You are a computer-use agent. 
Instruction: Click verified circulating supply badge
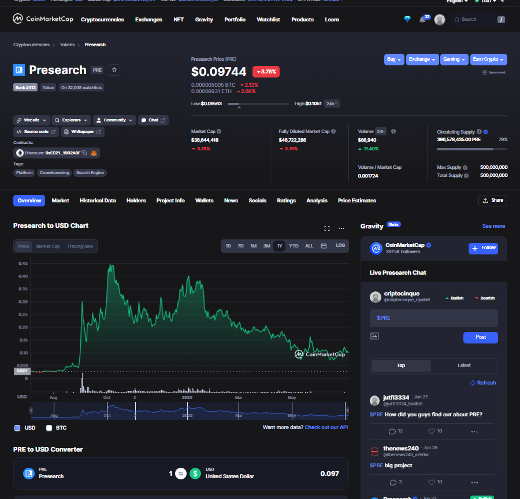pos(485,132)
